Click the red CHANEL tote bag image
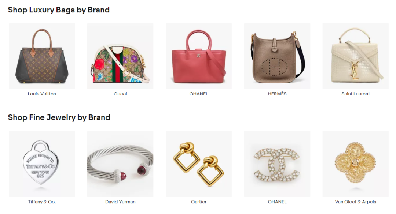 tap(199, 56)
